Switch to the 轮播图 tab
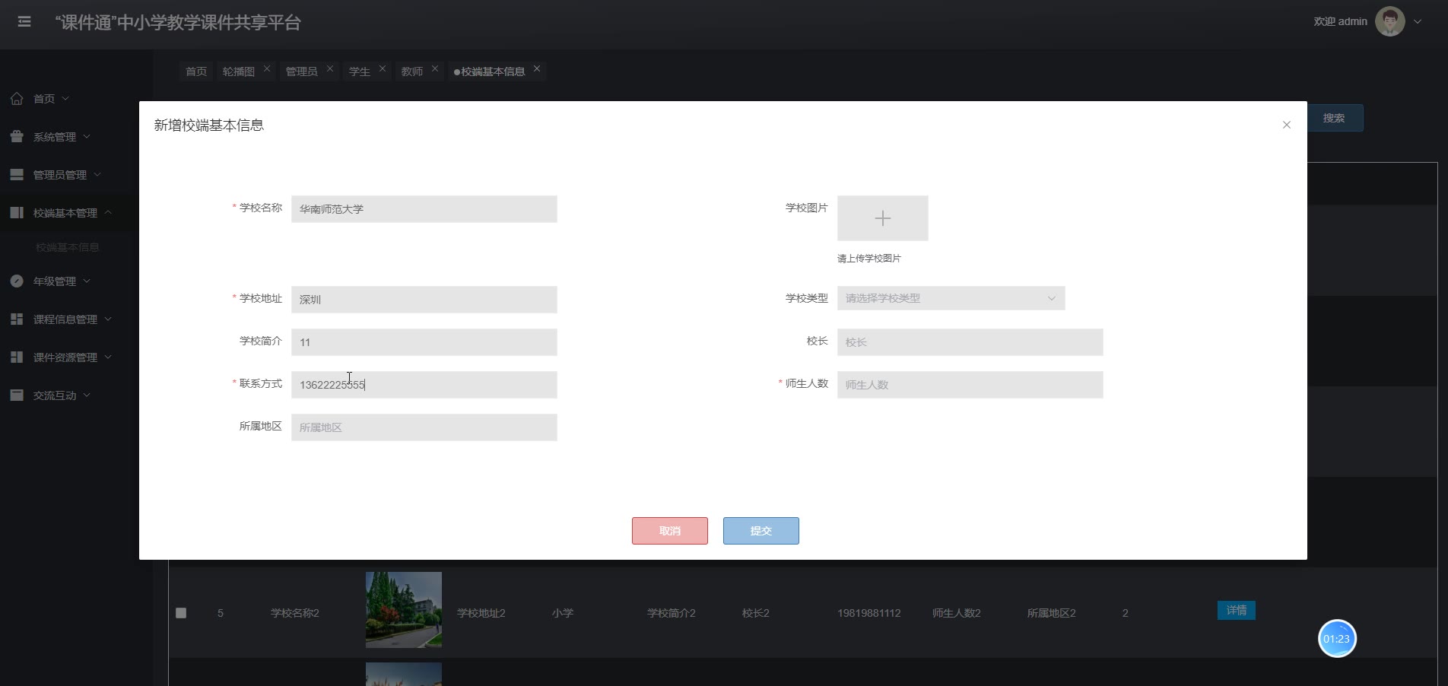The width and height of the screenshot is (1448, 686). [x=239, y=71]
